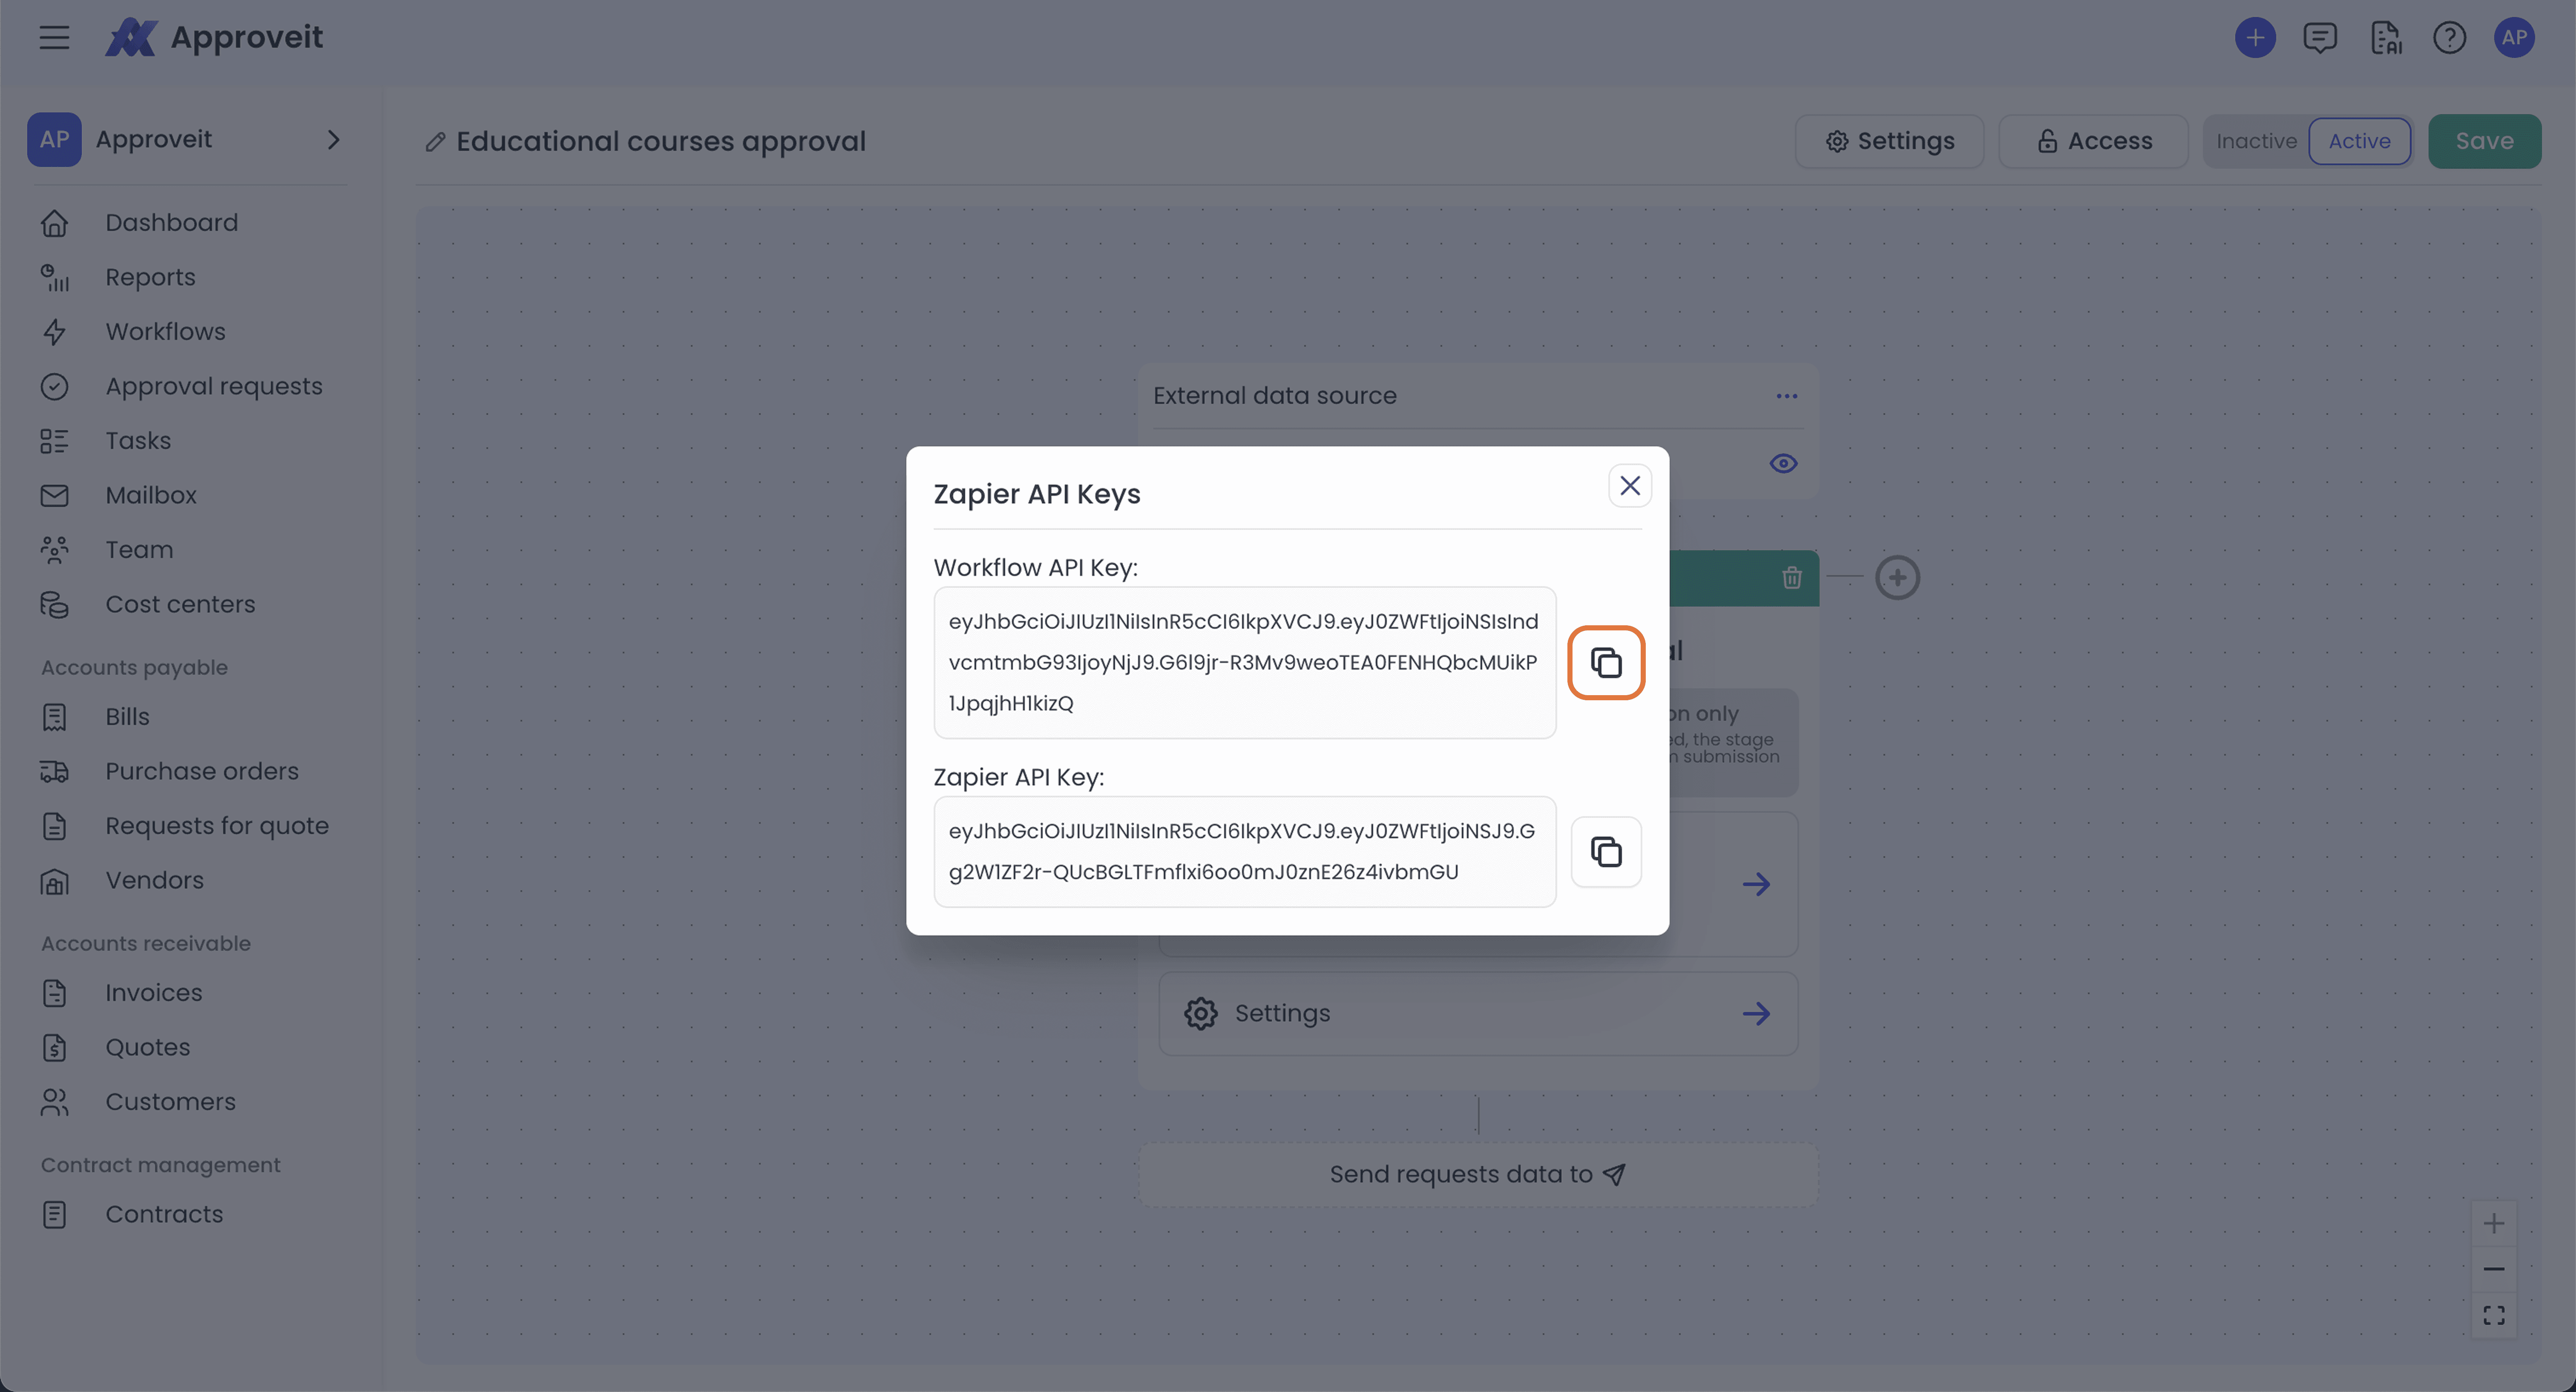Image resolution: width=2576 pixels, height=1392 pixels.
Task: Open Quotes page
Action: pos(148,1047)
